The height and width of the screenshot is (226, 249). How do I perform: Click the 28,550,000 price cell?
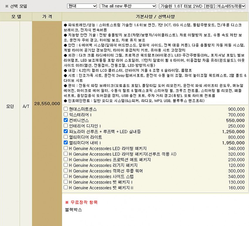coord(47,104)
